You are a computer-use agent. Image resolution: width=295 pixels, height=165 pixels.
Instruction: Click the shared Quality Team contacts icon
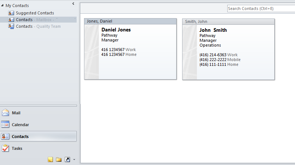pos(11,26)
